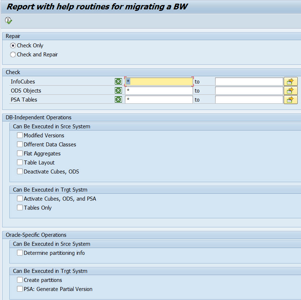Enable Activate Cubes, ODS, and PSA

tap(20, 198)
